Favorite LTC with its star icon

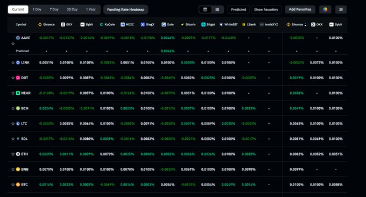(x=13, y=123)
